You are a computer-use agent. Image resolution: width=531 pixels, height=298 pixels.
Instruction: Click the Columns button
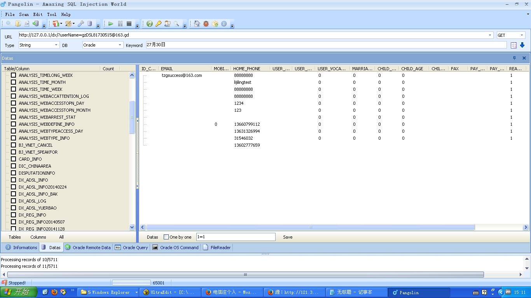(38, 237)
